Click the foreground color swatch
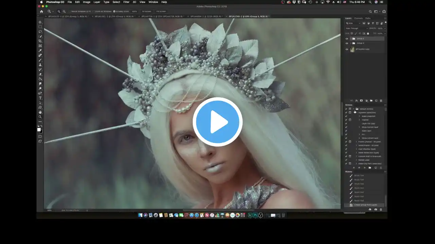 pyautogui.click(x=39, y=129)
